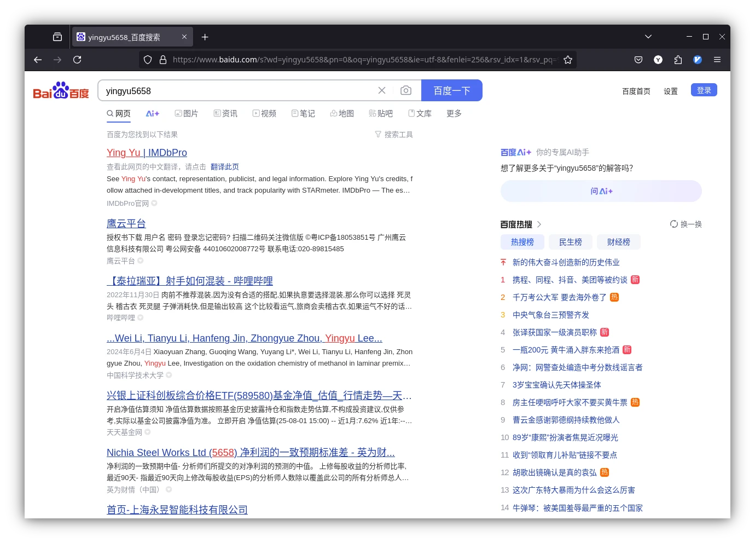Click the yingyu5658 search input field

point(235,91)
